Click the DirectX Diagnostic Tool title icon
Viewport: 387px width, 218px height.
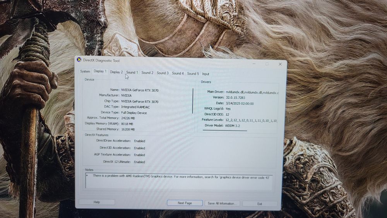coord(79,60)
